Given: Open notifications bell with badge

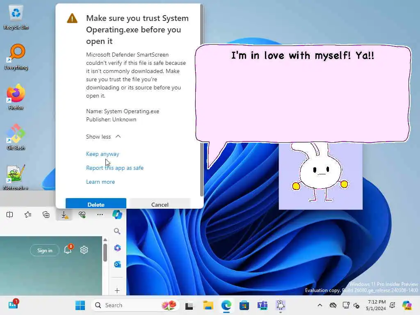Looking at the screenshot, I should [68, 249].
